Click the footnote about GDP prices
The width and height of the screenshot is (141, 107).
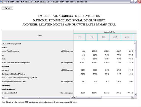[39, 102]
